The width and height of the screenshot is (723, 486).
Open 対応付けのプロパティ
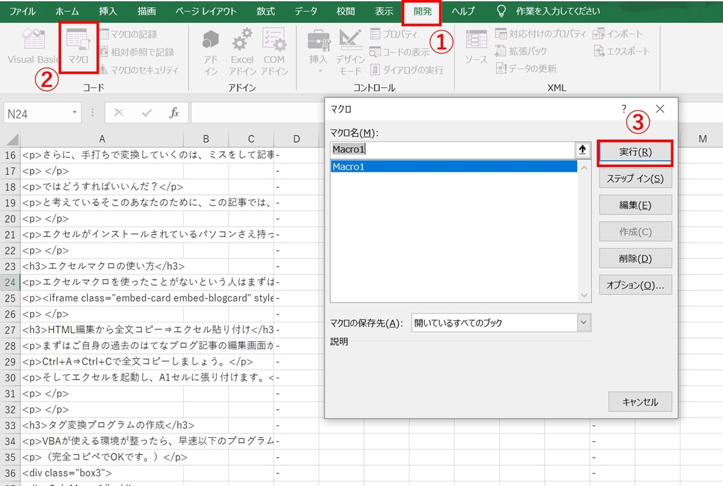pos(540,34)
